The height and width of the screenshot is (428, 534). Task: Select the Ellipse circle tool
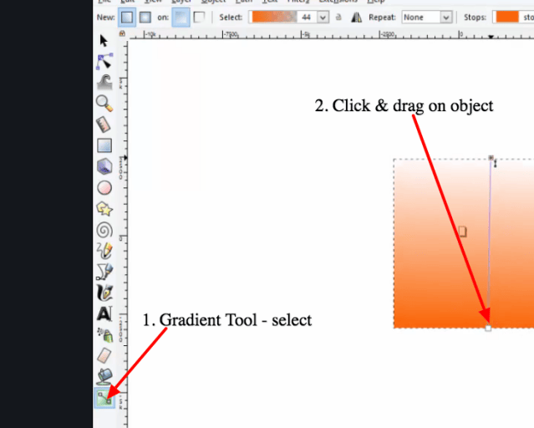(104, 188)
